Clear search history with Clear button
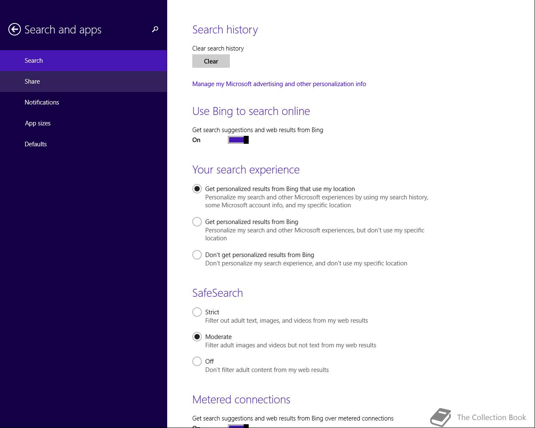 211,61
